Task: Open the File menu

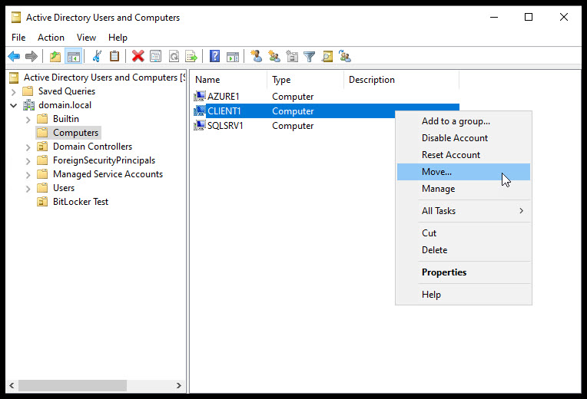Action: pos(18,38)
